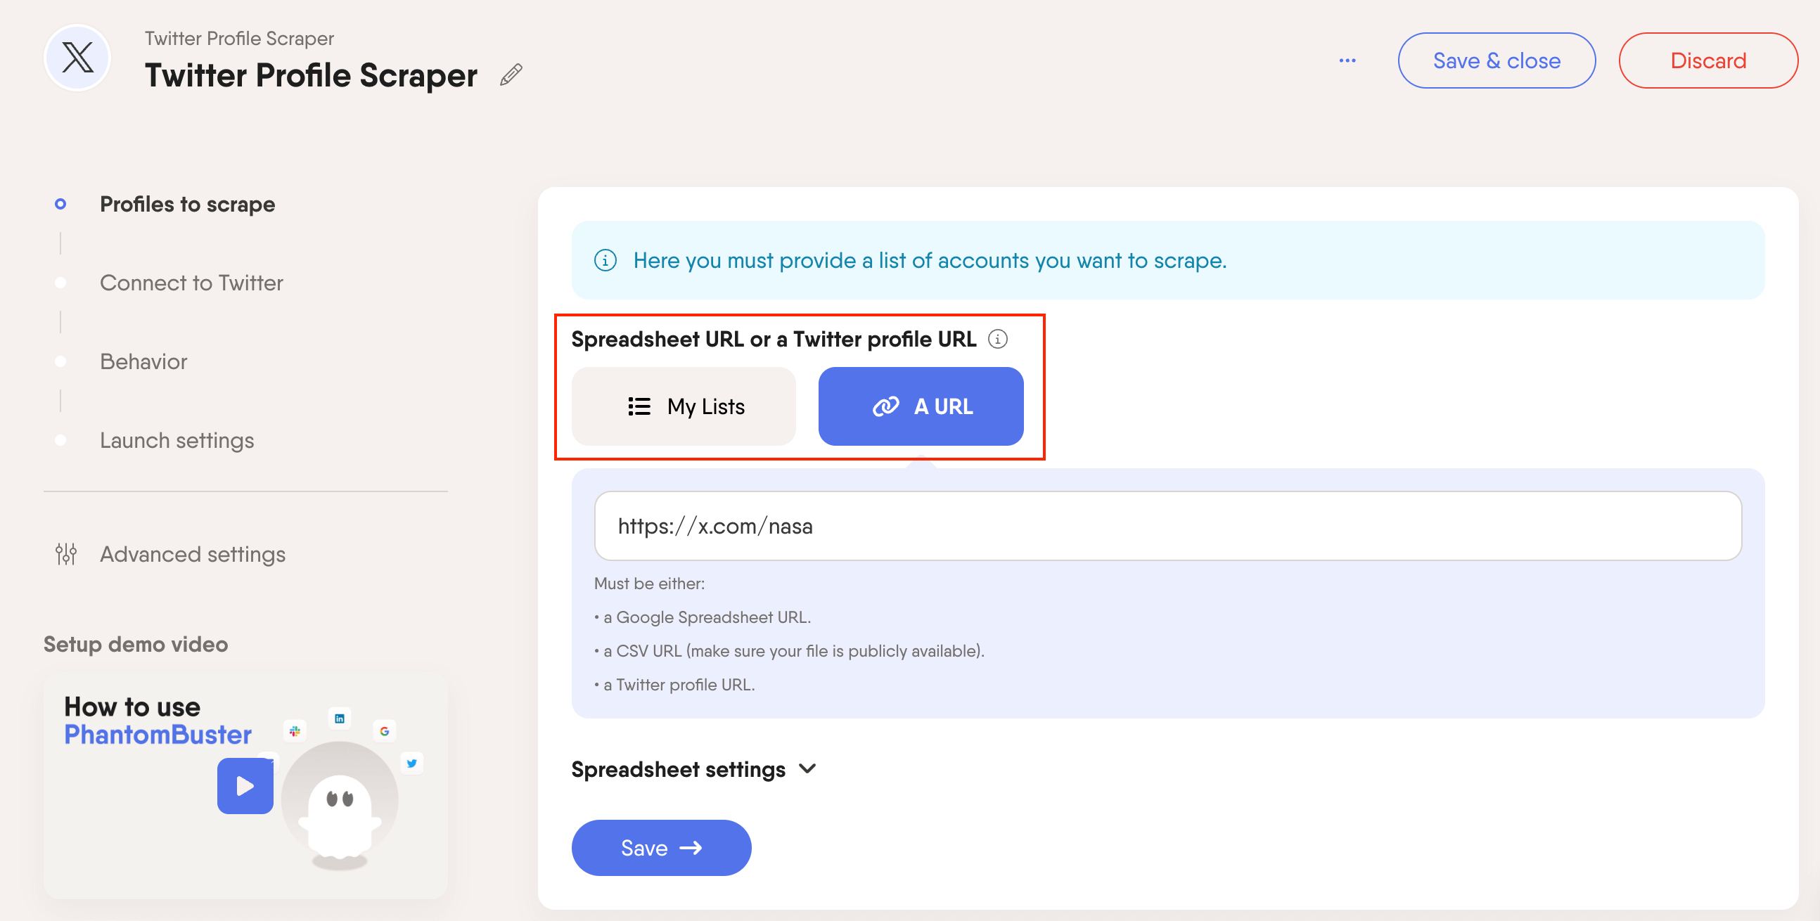
Task: Open the "..." more options menu
Action: [1348, 60]
